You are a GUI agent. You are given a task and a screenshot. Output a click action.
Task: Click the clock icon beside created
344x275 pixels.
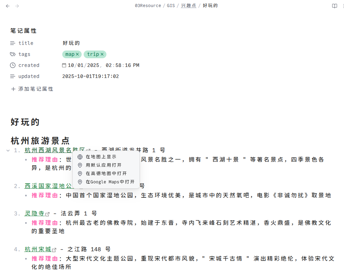pos(13,65)
